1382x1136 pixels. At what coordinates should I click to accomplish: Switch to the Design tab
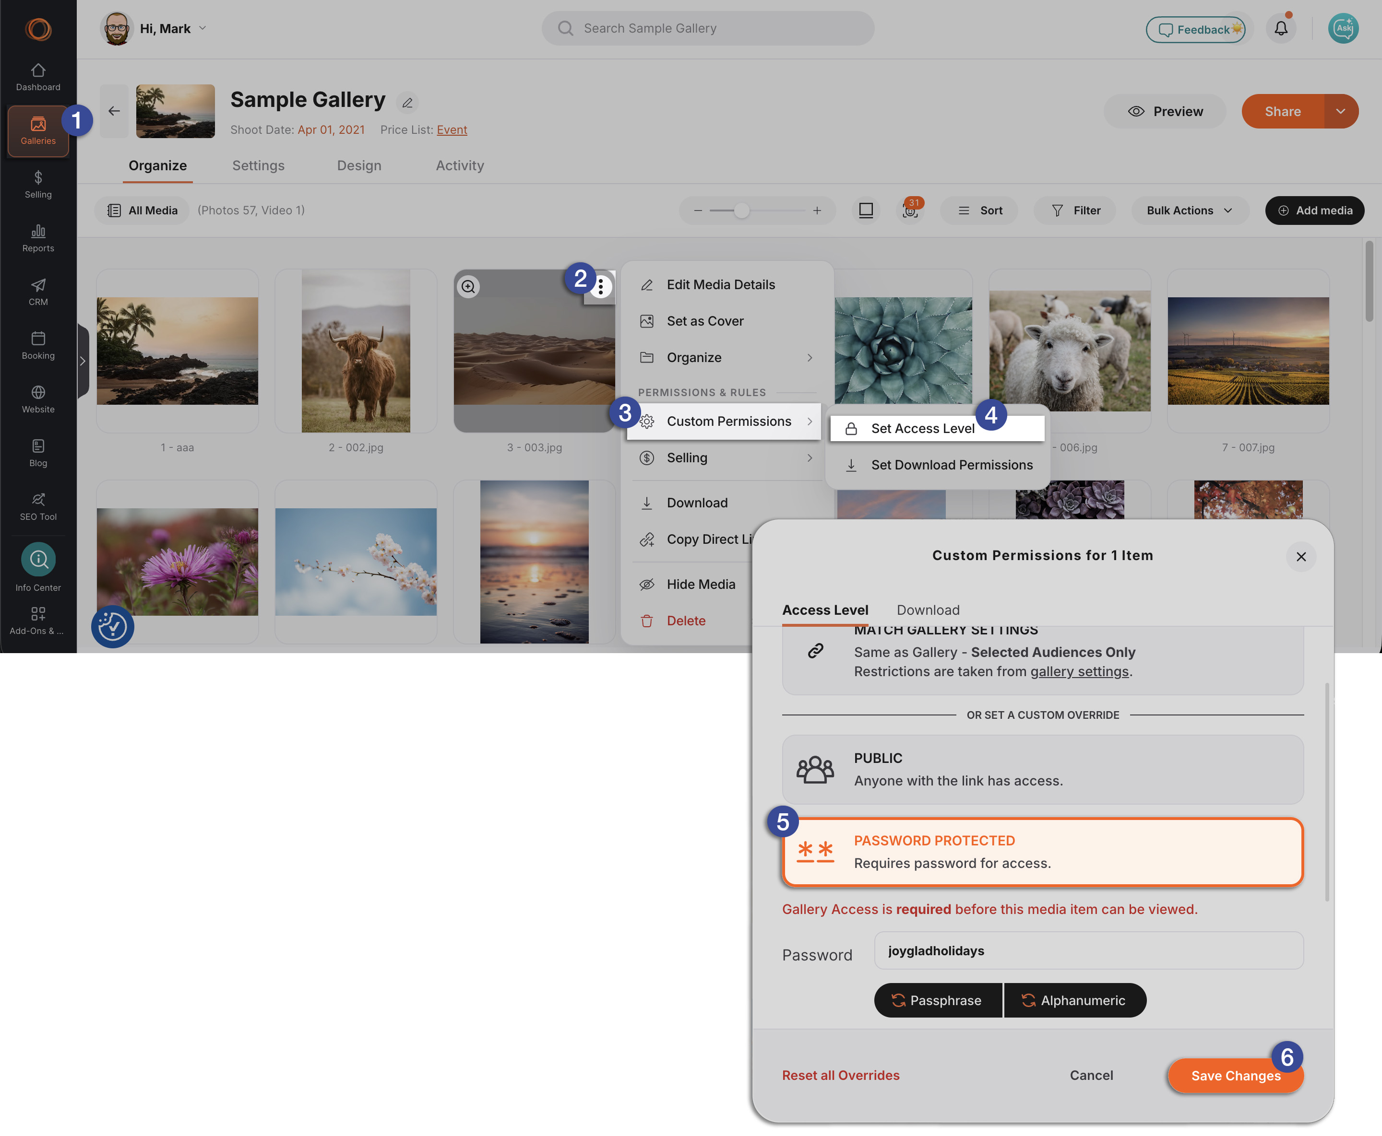359,165
